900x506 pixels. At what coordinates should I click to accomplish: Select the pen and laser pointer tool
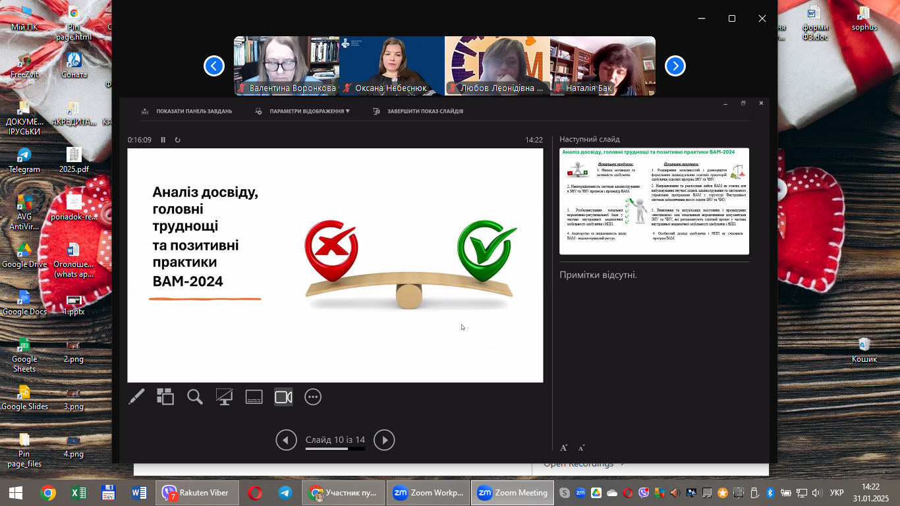pyautogui.click(x=136, y=397)
